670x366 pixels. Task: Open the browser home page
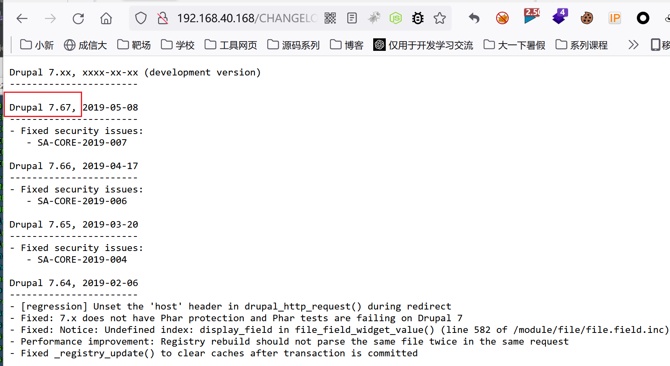pyautogui.click(x=106, y=18)
